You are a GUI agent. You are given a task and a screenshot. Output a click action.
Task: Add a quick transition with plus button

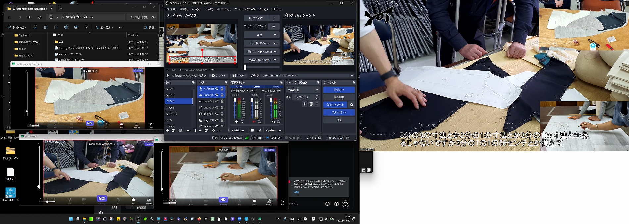tap(274, 26)
